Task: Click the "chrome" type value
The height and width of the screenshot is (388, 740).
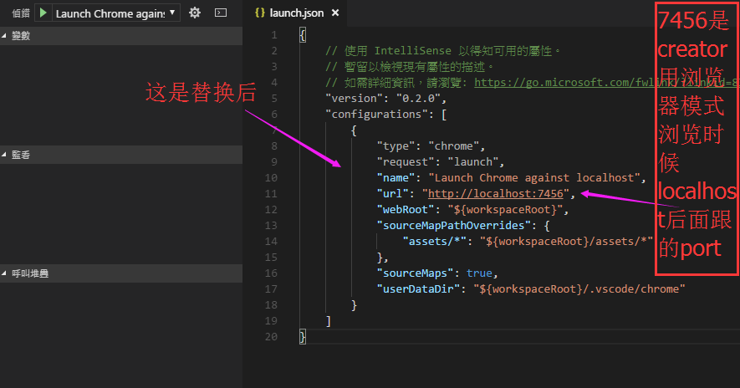Action: [x=456, y=146]
